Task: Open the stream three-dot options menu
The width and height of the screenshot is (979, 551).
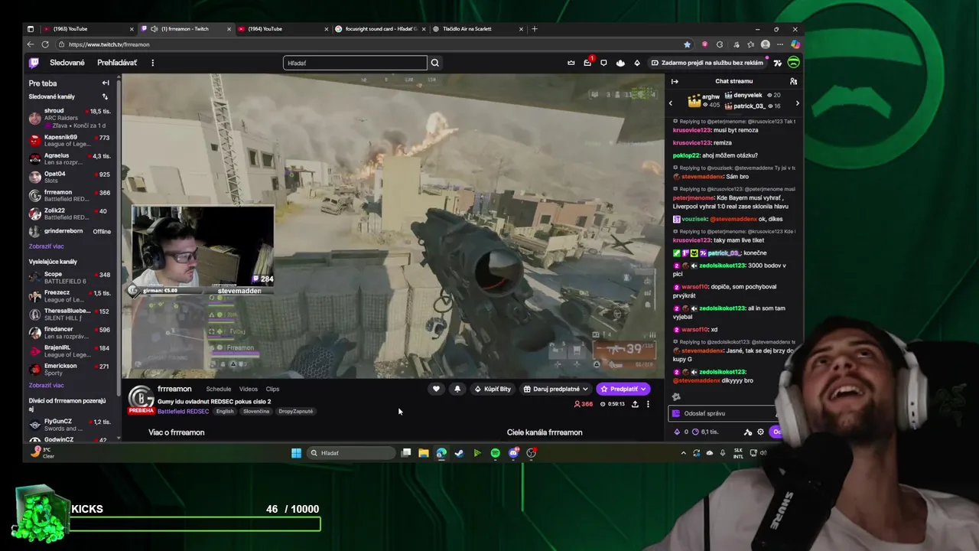Action: coord(648,404)
